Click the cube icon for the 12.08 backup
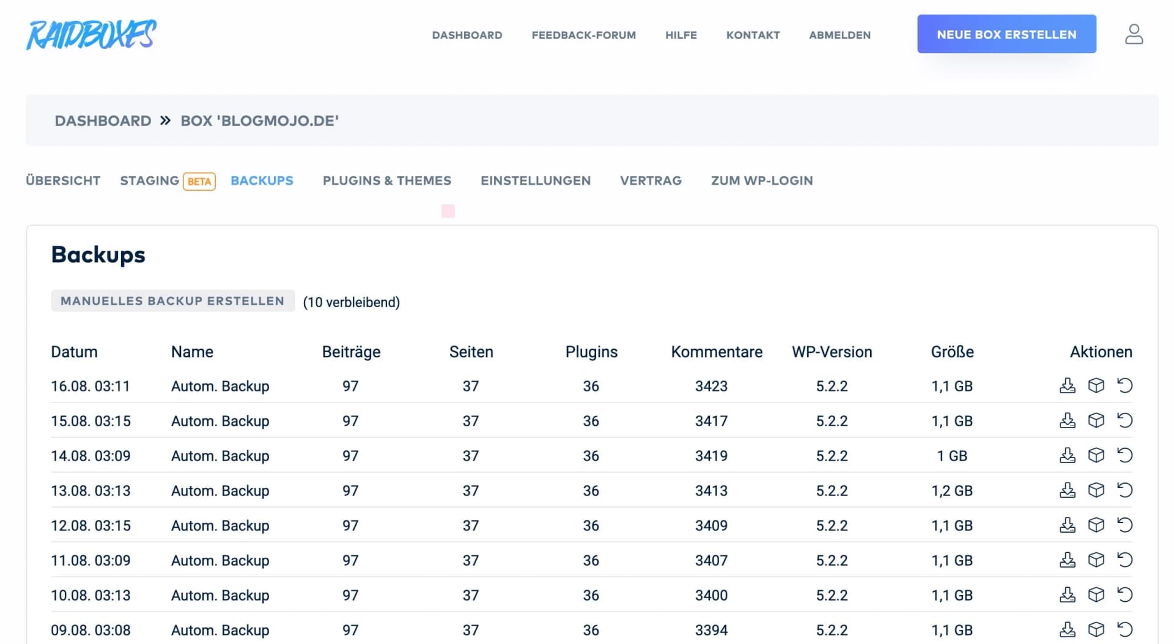The height and width of the screenshot is (644, 1174). point(1096,525)
